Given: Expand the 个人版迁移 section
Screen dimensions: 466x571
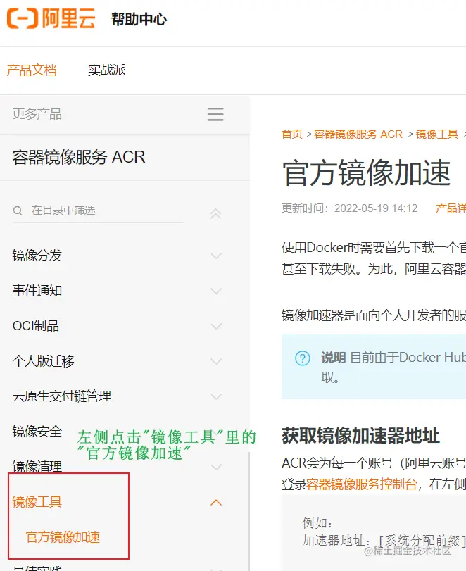Looking at the screenshot, I should click(x=216, y=361).
